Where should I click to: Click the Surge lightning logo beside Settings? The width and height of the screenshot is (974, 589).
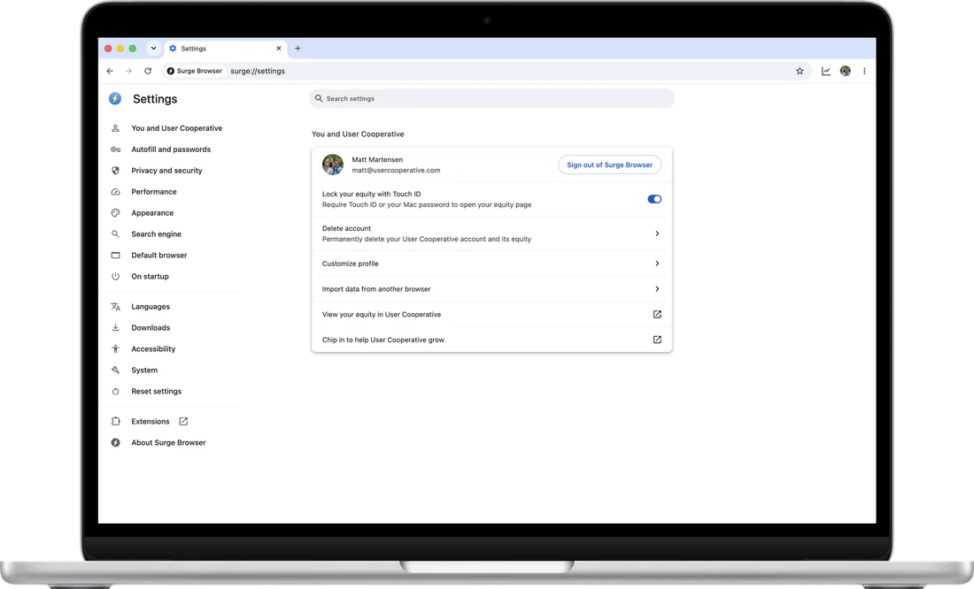tap(115, 98)
